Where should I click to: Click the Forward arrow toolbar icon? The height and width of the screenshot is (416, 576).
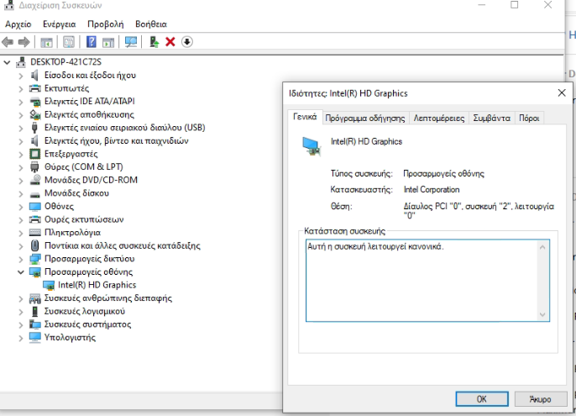[x=24, y=42]
